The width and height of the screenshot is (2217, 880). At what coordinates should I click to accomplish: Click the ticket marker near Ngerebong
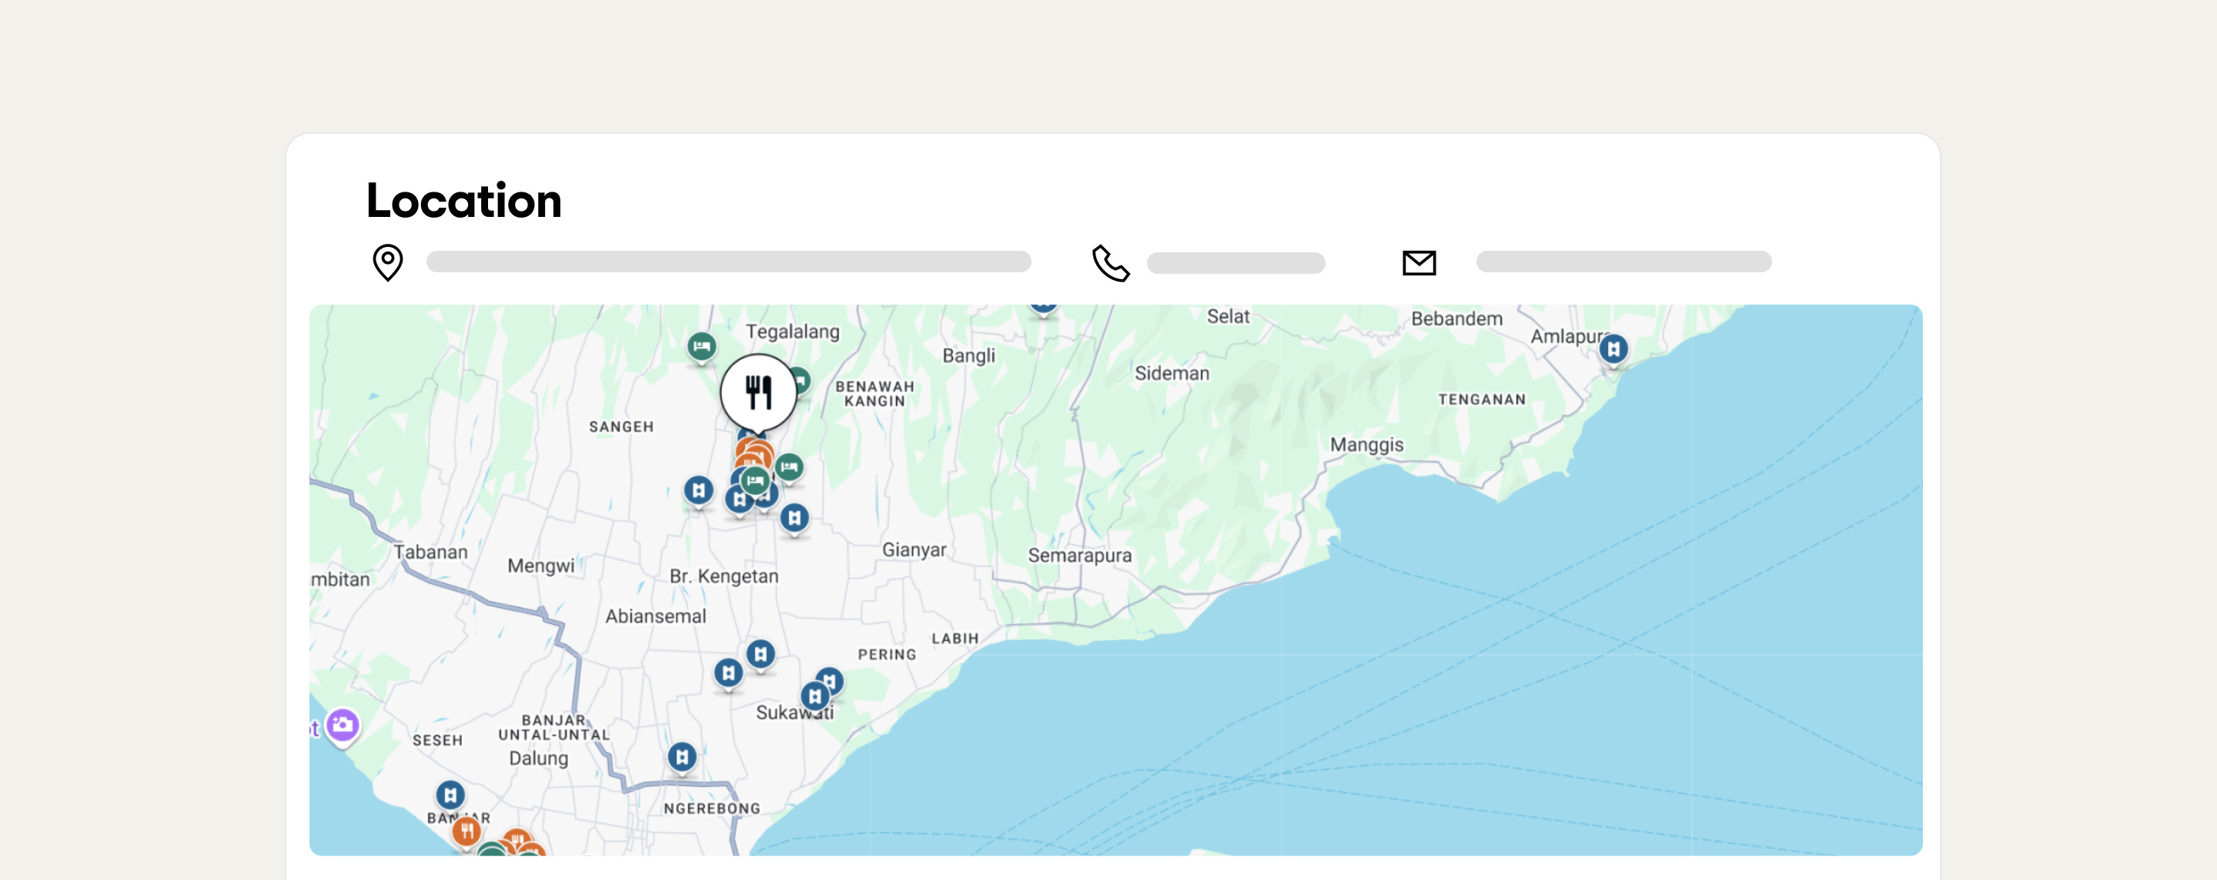click(681, 755)
